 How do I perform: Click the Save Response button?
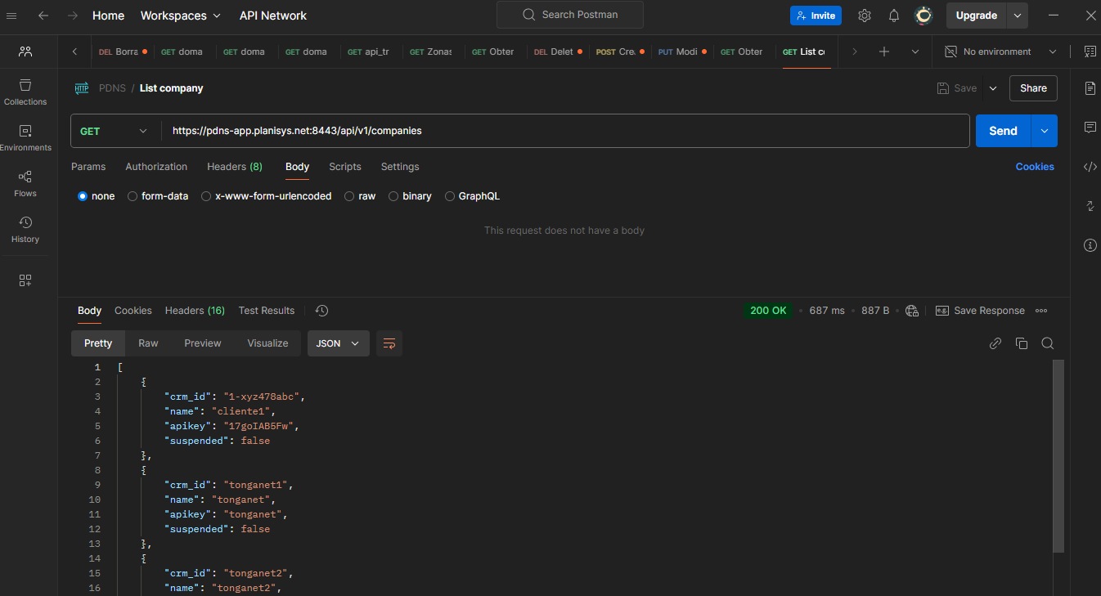pyautogui.click(x=980, y=311)
